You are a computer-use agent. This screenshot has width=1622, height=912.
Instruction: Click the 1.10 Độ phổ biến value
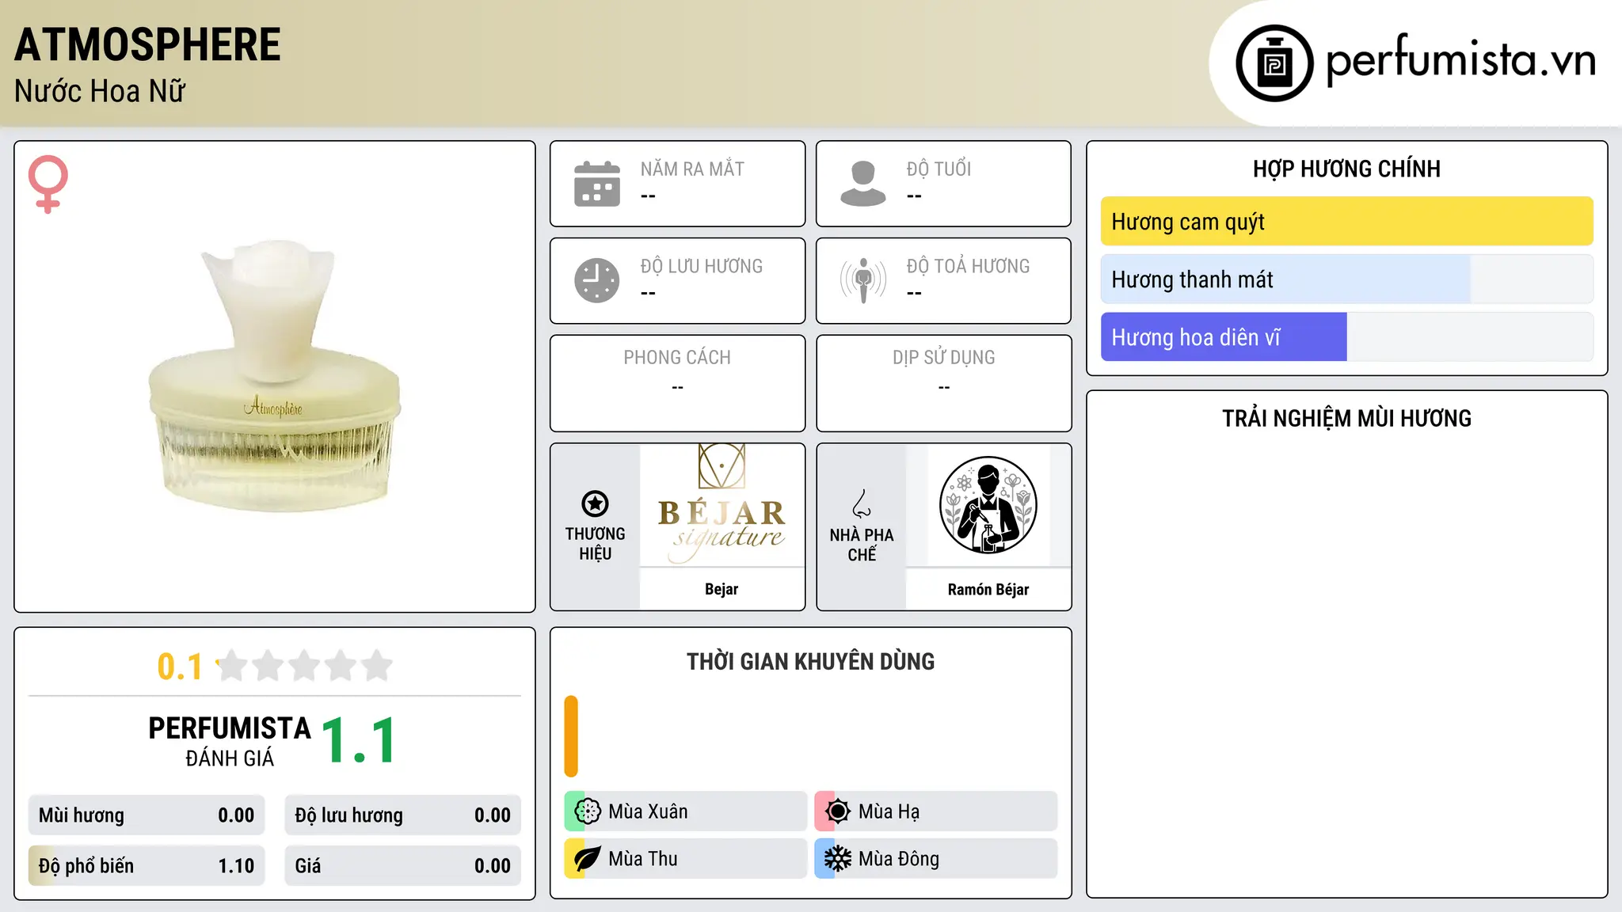[236, 866]
